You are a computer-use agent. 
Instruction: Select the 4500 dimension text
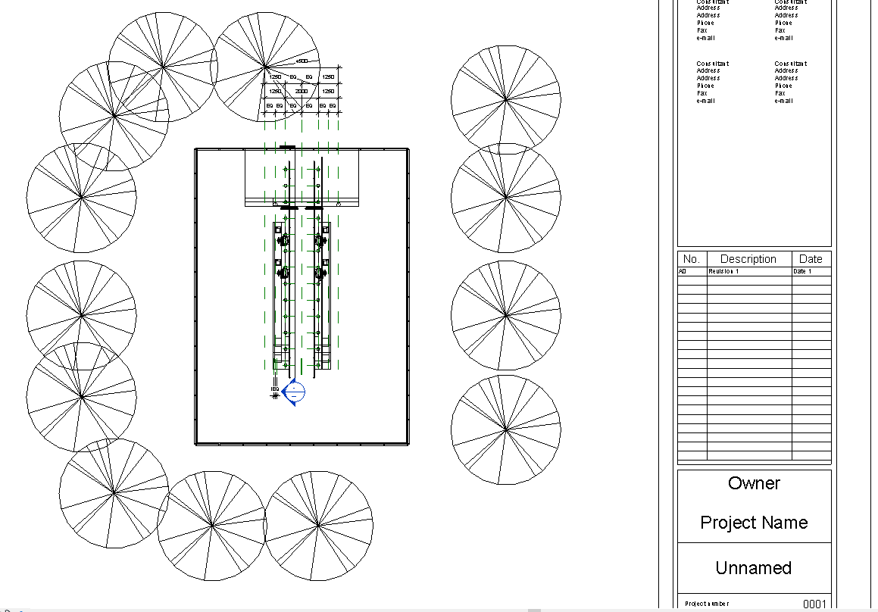[302, 61]
